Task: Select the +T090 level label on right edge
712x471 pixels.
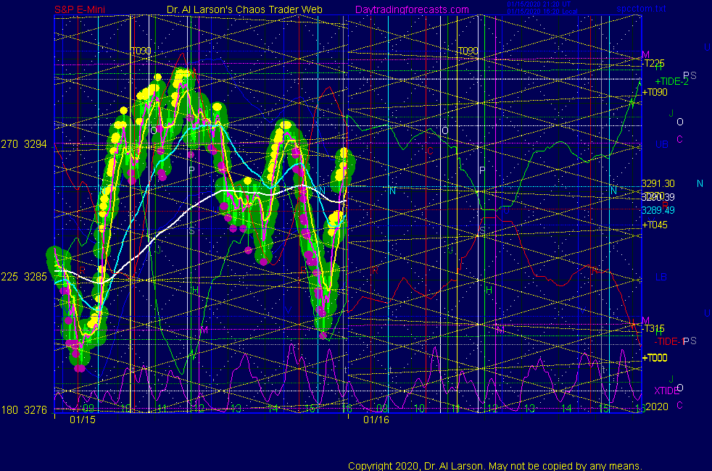Action: 654,92
